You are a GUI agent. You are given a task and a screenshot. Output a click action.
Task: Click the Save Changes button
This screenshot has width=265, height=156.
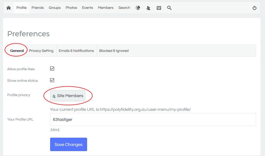tap(68, 144)
